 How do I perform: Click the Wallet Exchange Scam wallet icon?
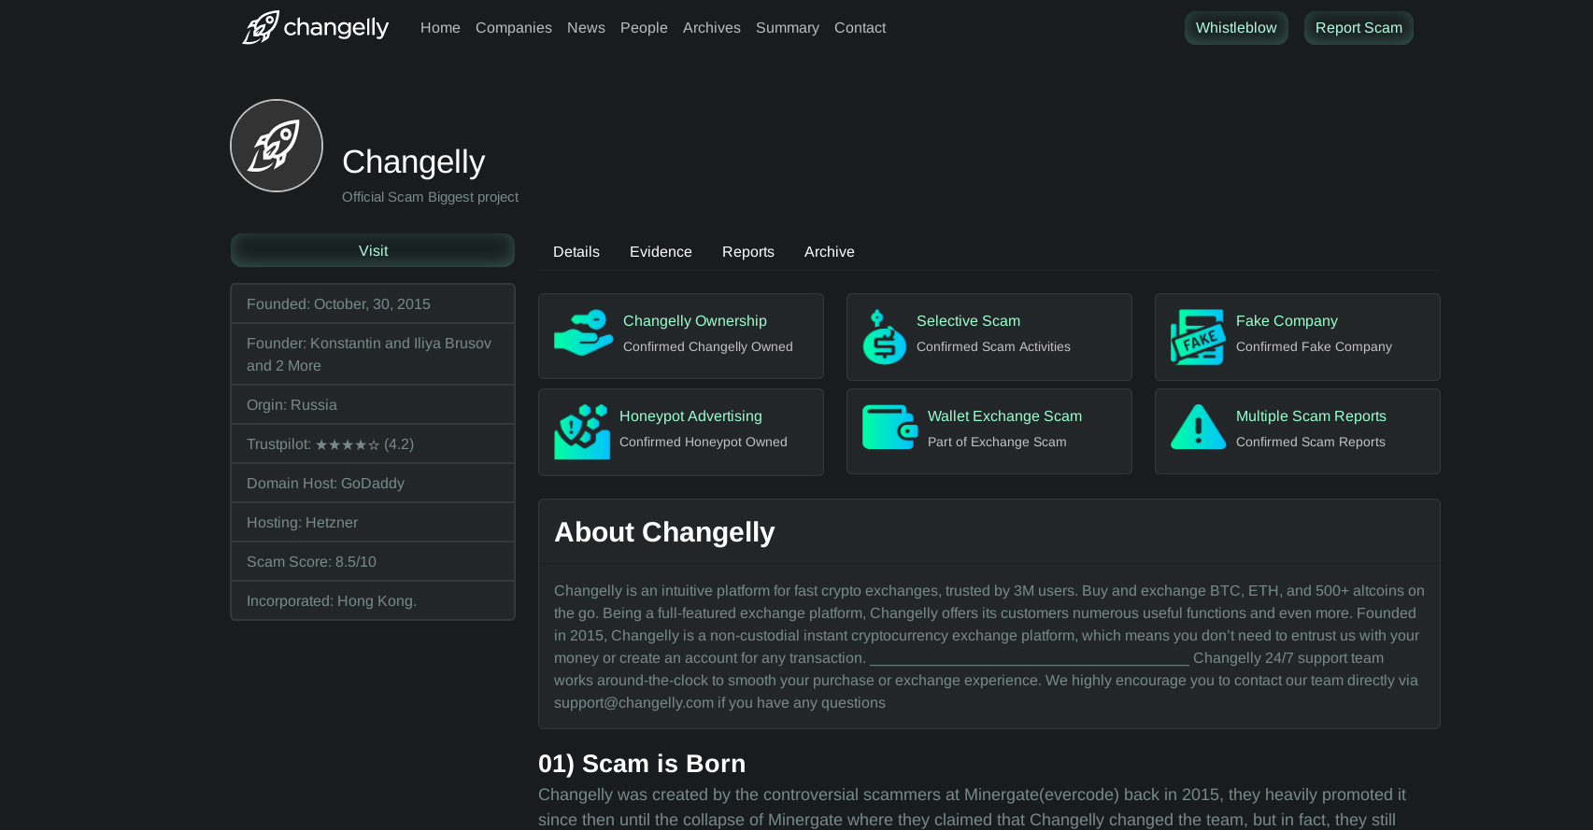tap(889, 428)
